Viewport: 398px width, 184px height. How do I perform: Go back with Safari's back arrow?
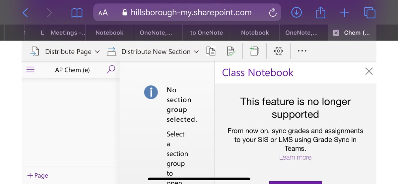point(25,13)
